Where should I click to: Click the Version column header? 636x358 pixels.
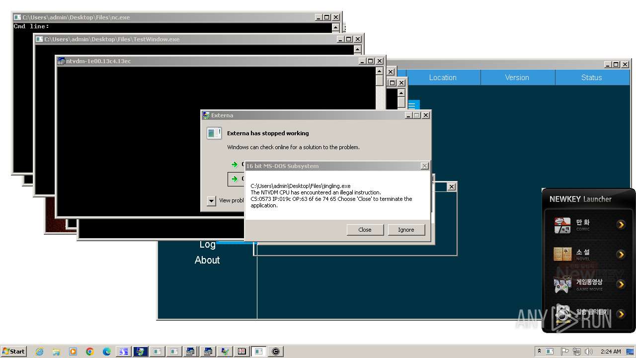[517, 78]
